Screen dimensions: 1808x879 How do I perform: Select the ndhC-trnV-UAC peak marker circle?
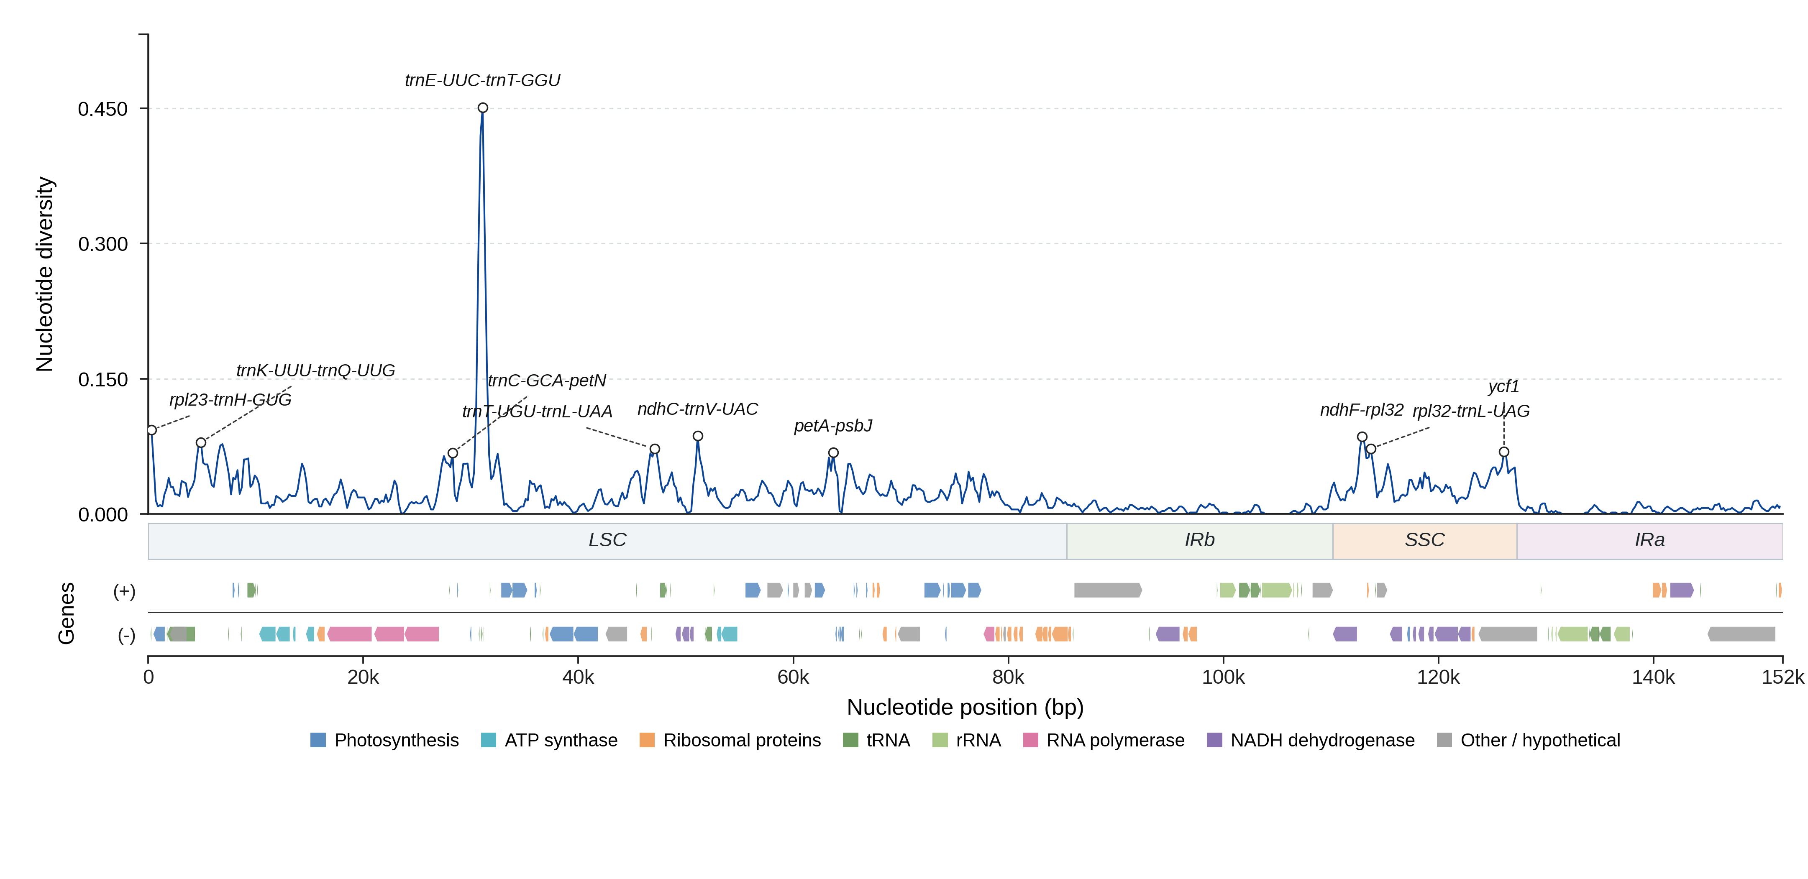698,436
